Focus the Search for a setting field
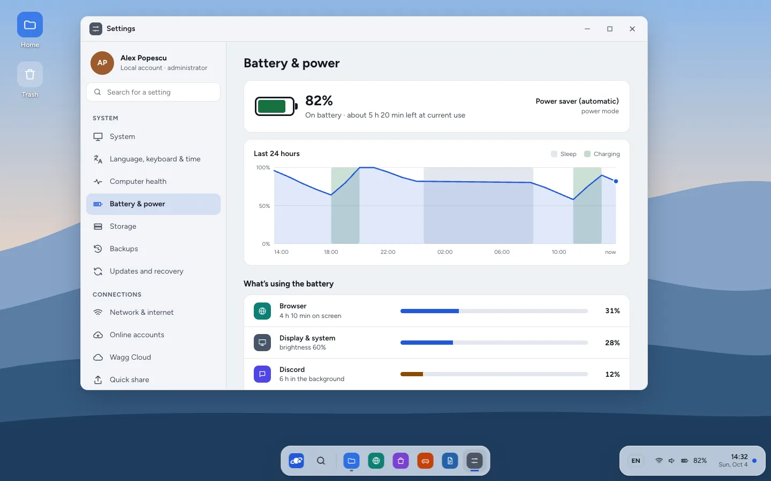 [x=153, y=92]
